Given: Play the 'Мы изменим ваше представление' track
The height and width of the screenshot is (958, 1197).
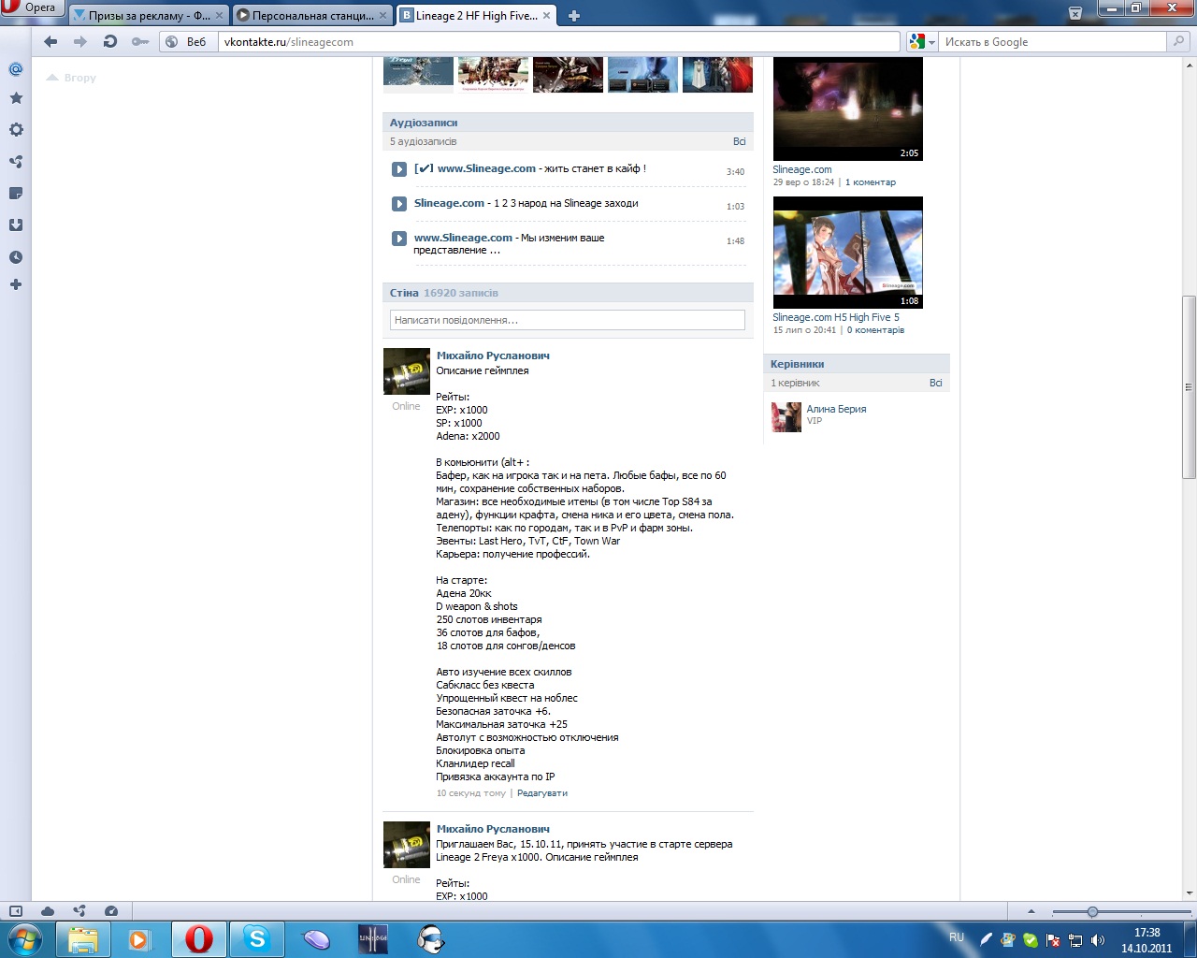Looking at the screenshot, I should 399,239.
